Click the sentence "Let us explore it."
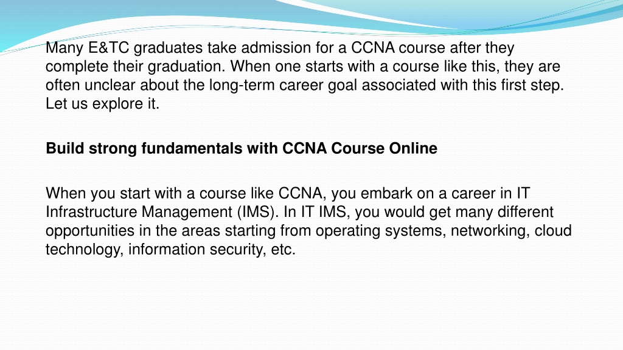 point(102,103)
